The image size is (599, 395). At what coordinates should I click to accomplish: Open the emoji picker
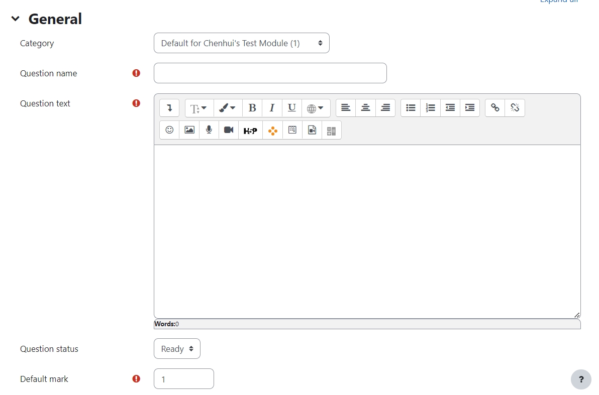(169, 130)
